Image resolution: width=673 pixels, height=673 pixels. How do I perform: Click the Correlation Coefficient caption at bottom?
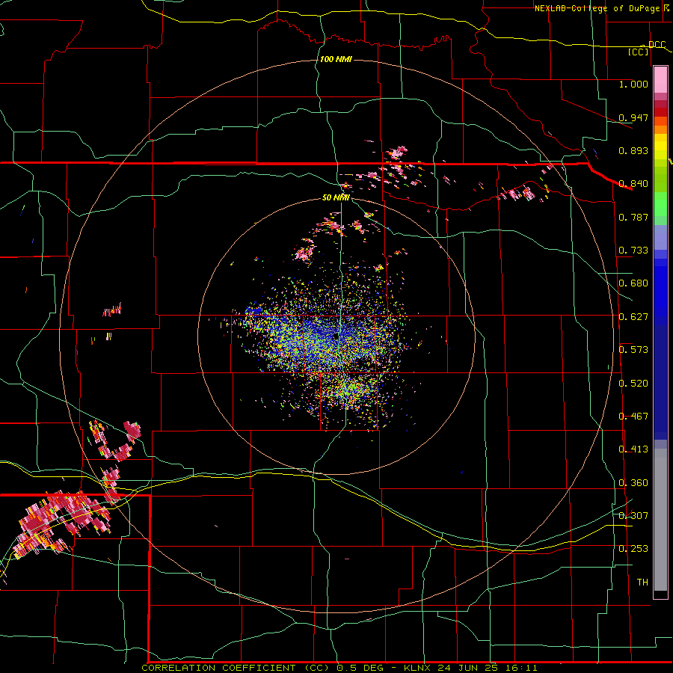click(339, 668)
